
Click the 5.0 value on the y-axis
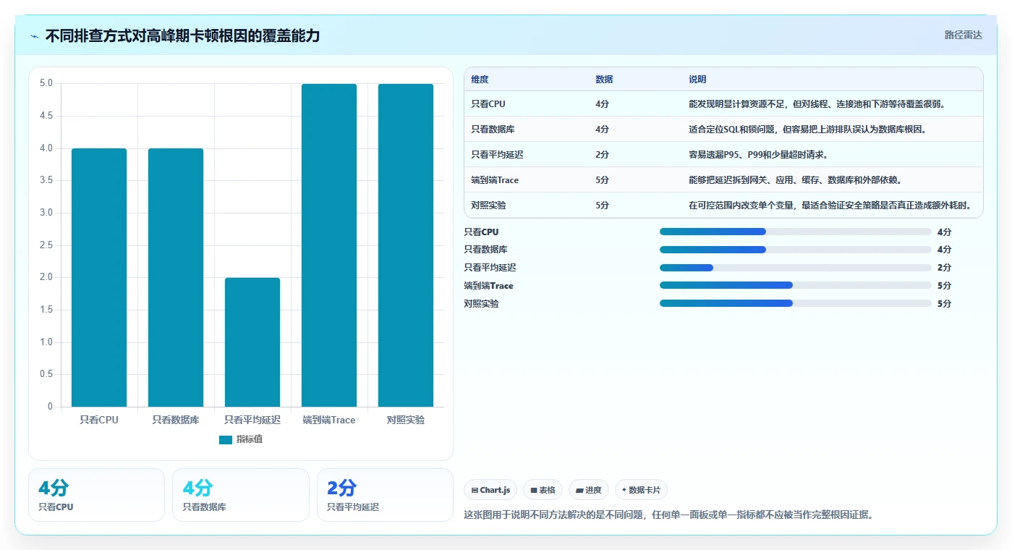click(x=46, y=83)
